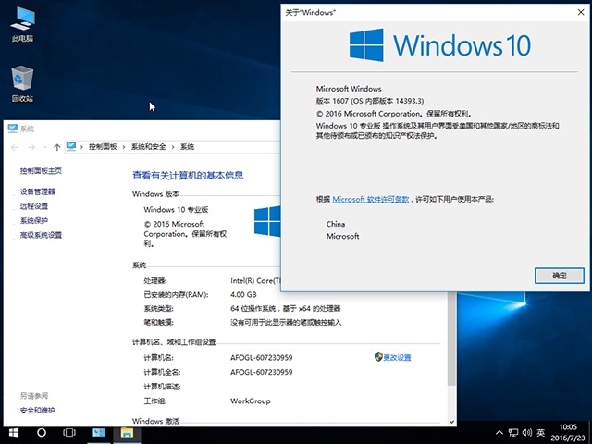The image size is (592, 444).
Task: Show hidden system tray icons
Action: [500, 432]
